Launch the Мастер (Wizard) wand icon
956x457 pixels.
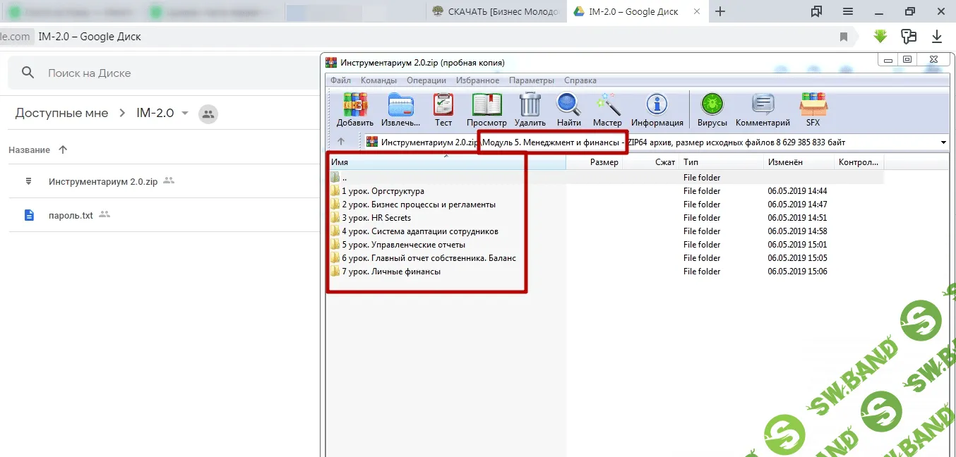point(607,106)
